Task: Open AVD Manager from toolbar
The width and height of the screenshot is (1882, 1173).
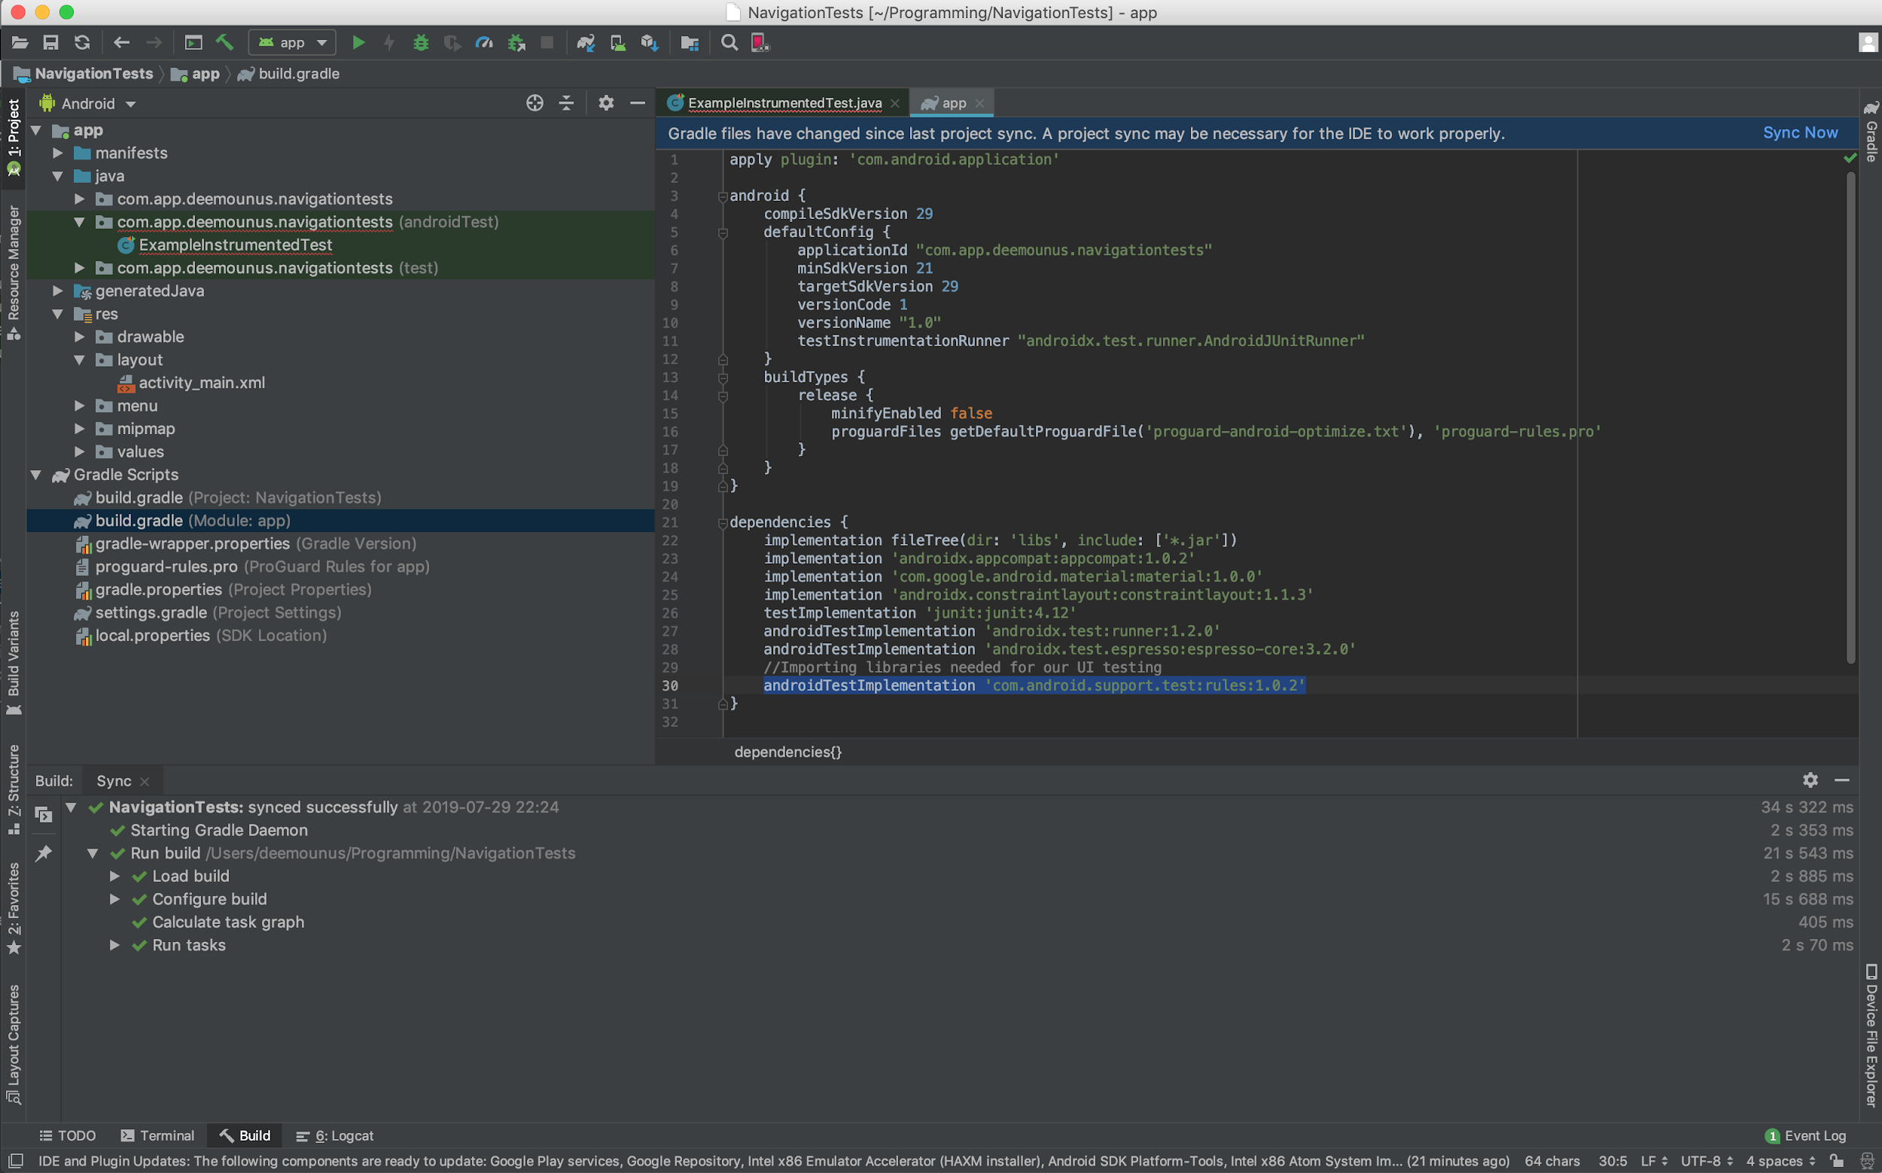Action: click(x=618, y=43)
